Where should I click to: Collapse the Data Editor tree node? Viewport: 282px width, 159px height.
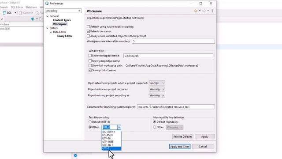(51, 32)
